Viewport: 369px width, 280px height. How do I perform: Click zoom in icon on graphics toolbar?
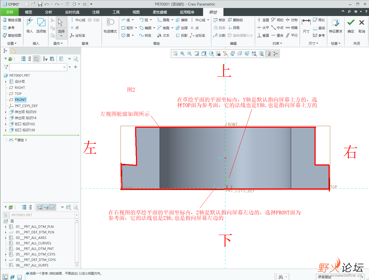tap(182, 54)
